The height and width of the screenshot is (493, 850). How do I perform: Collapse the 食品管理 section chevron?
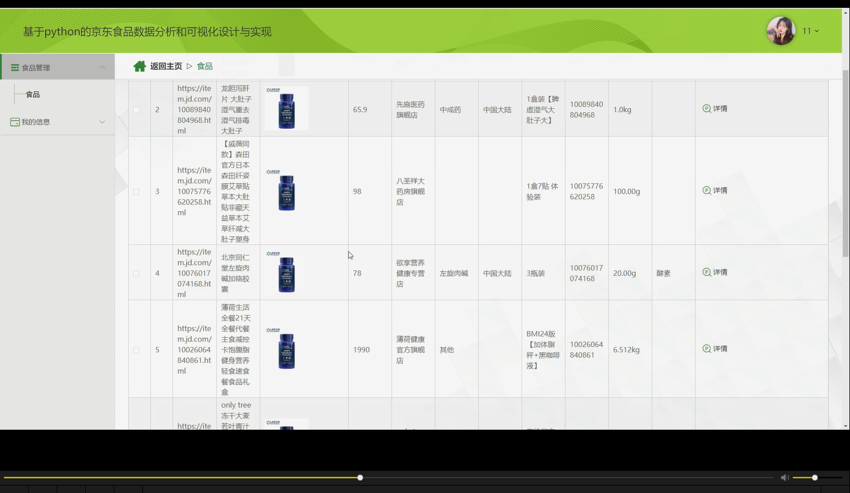tap(102, 67)
